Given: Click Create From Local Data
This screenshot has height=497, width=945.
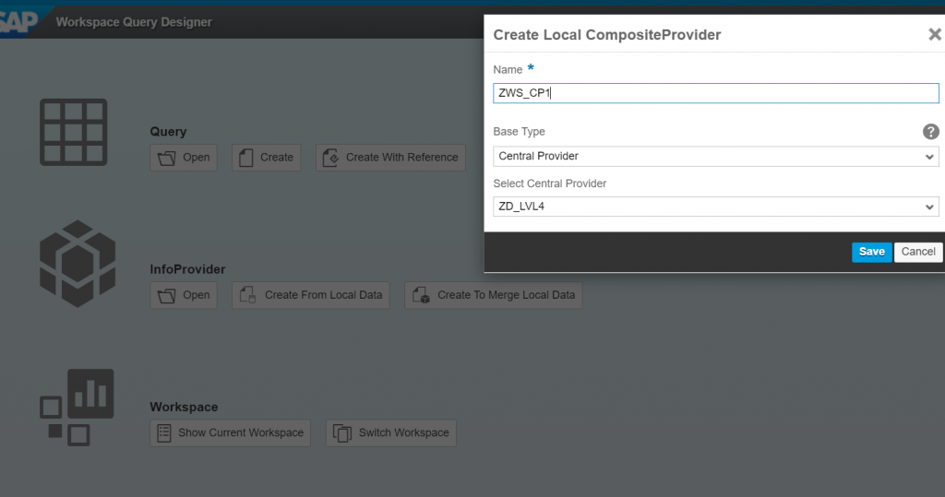Looking at the screenshot, I should [311, 295].
